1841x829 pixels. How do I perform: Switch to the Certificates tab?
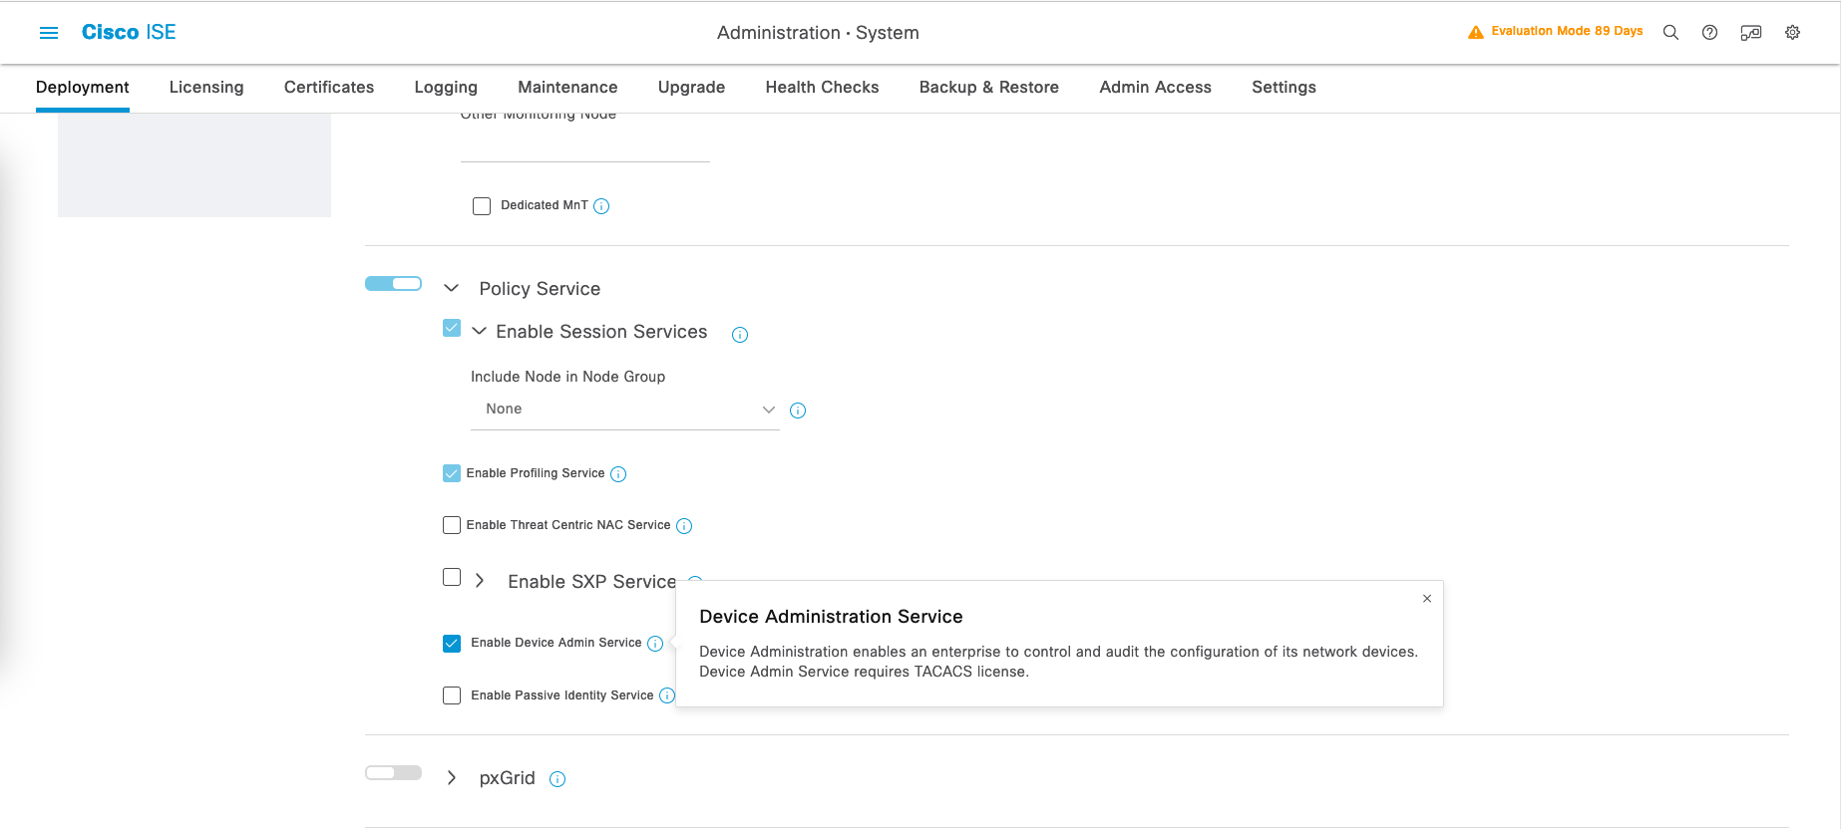click(x=328, y=88)
